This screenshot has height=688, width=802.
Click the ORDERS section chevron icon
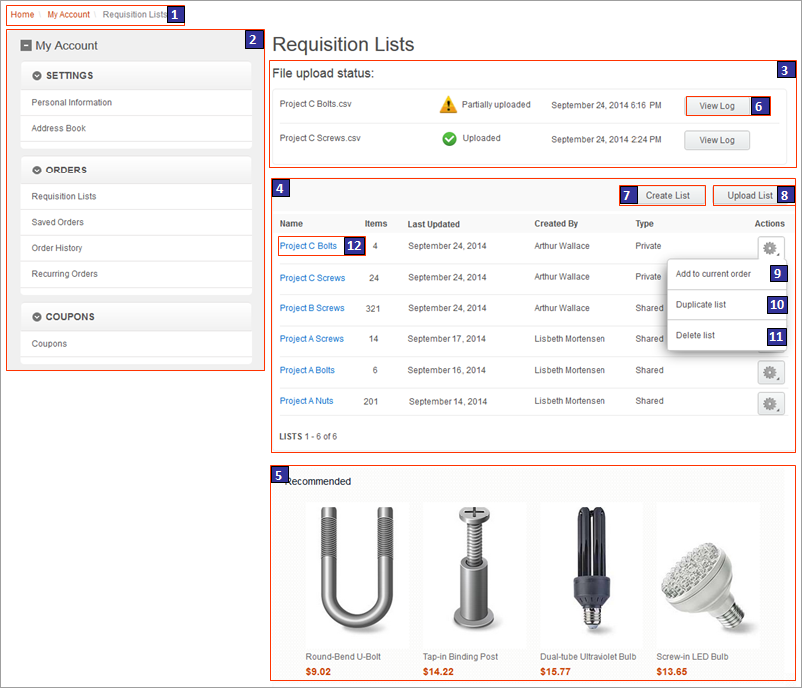pos(39,170)
